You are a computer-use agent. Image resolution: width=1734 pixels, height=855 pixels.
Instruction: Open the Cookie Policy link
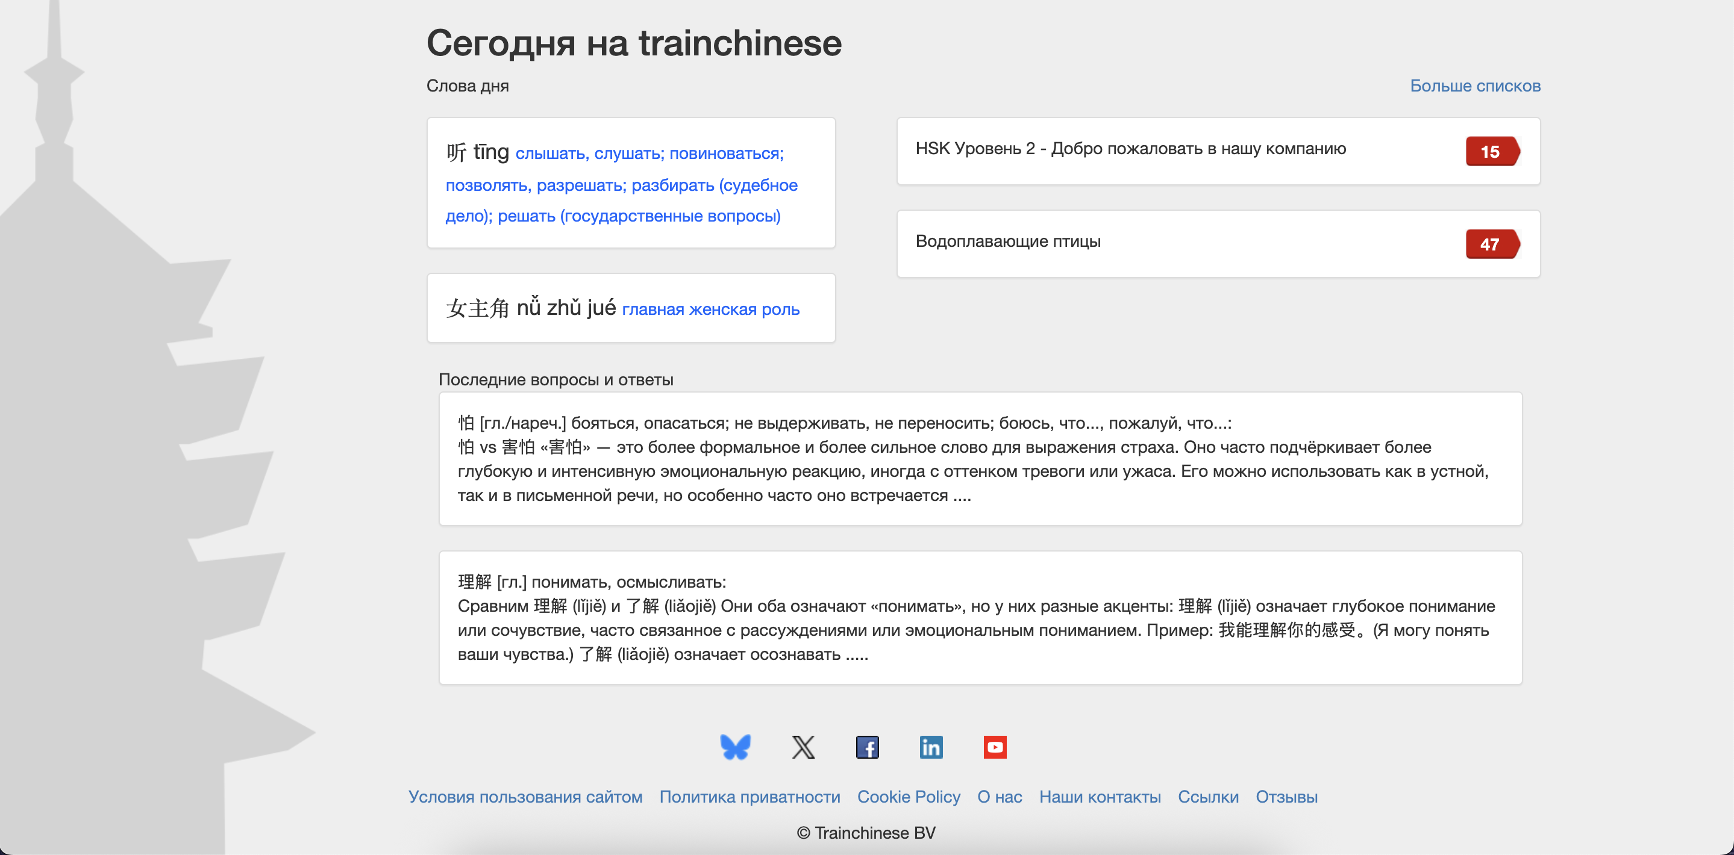[908, 797]
